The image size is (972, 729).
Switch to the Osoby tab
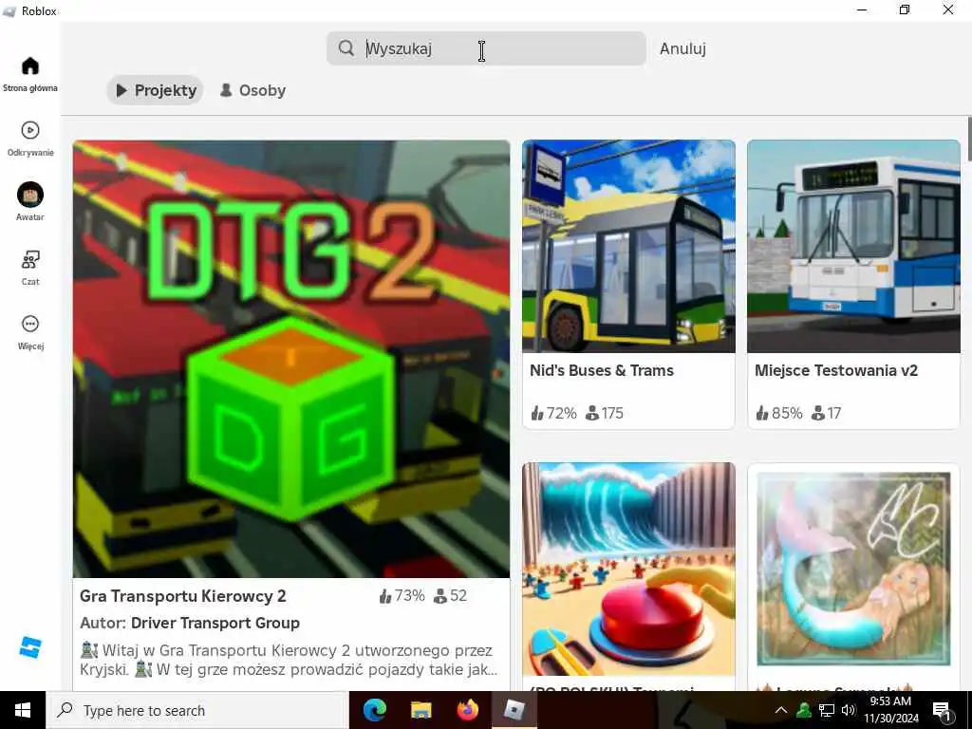point(252,90)
